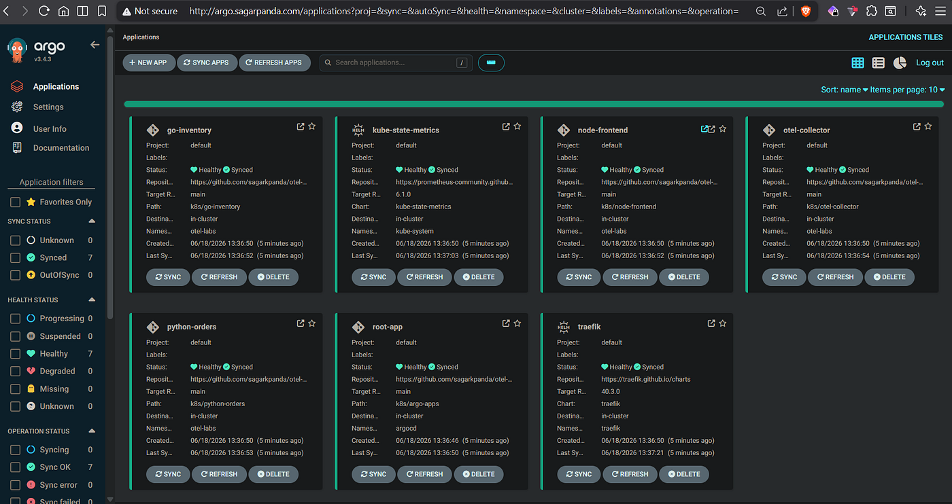Sync the go-inventory application

pos(168,277)
